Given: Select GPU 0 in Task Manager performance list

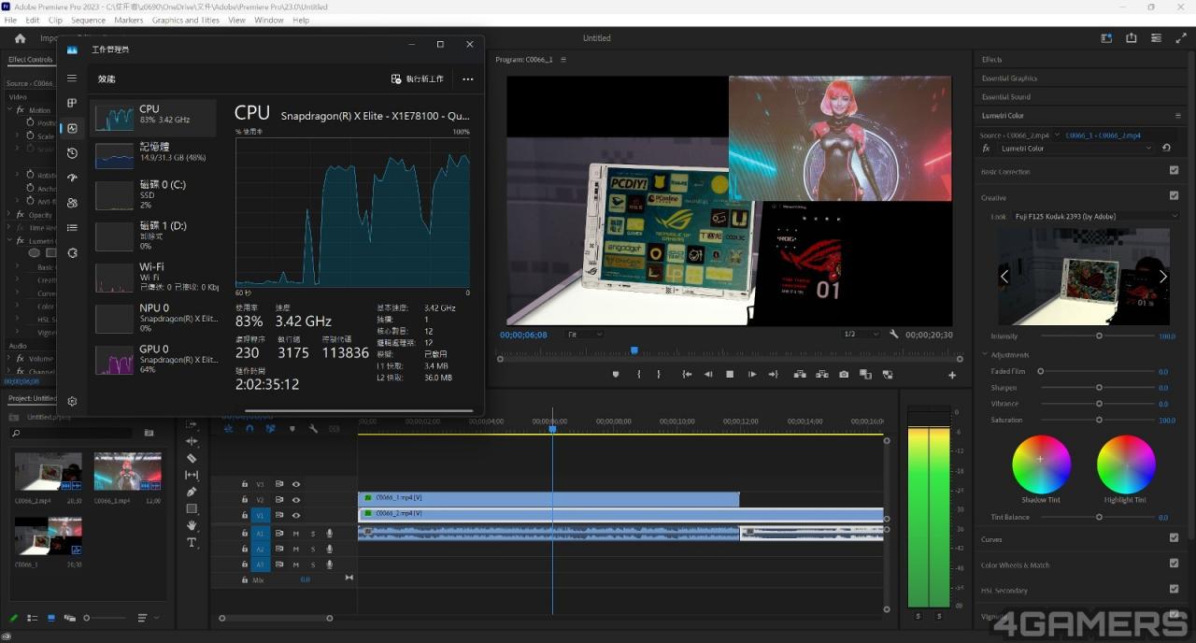Looking at the screenshot, I should pyautogui.click(x=153, y=359).
